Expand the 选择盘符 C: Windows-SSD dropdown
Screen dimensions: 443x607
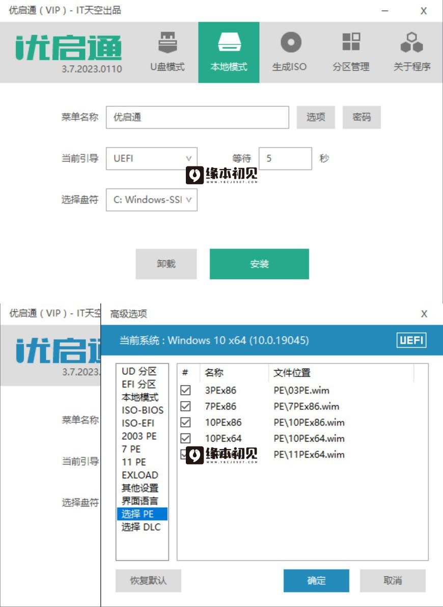pos(151,200)
